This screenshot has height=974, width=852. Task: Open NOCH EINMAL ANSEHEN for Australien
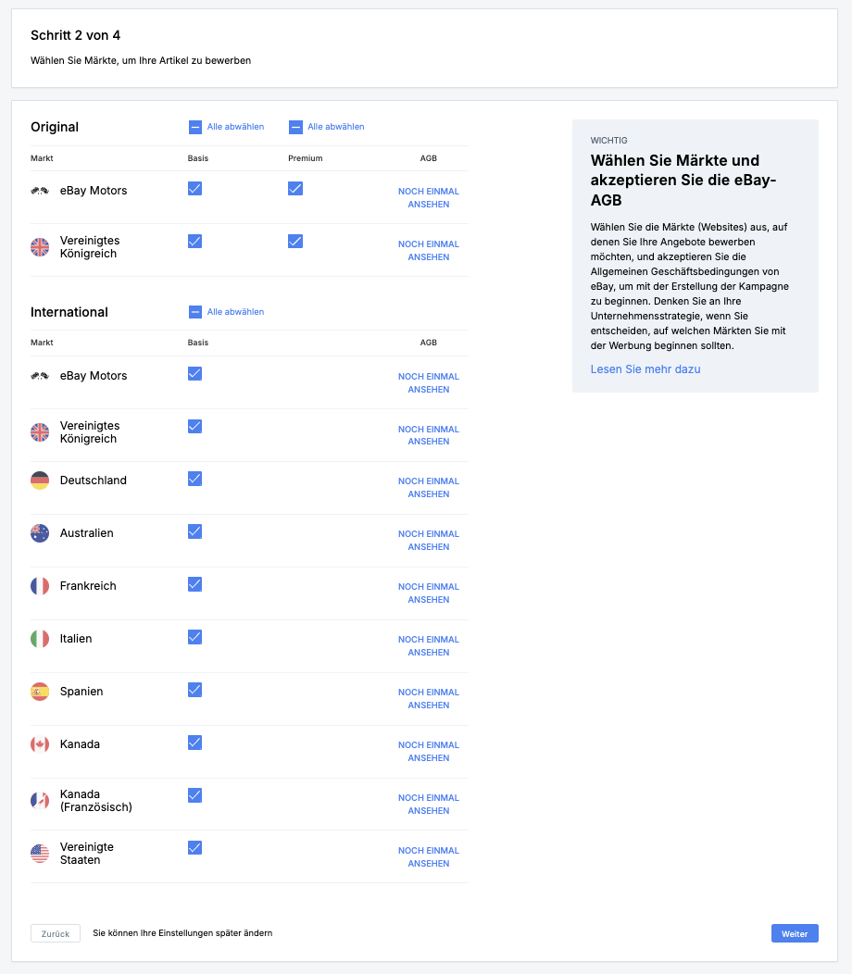click(429, 541)
